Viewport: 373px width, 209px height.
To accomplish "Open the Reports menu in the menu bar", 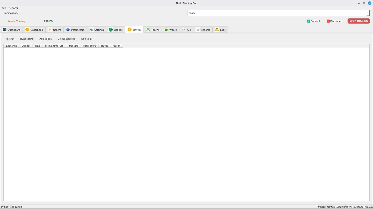I will pyautogui.click(x=13, y=8).
